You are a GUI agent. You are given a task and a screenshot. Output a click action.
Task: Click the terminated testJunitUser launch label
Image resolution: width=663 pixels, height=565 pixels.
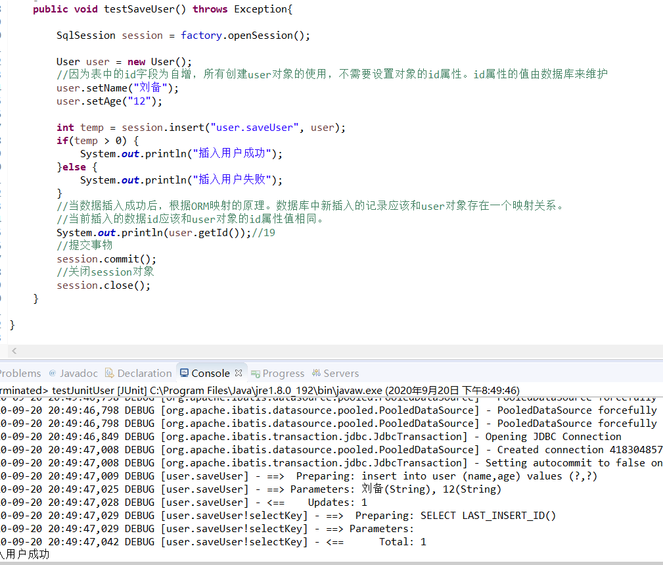click(x=260, y=390)
